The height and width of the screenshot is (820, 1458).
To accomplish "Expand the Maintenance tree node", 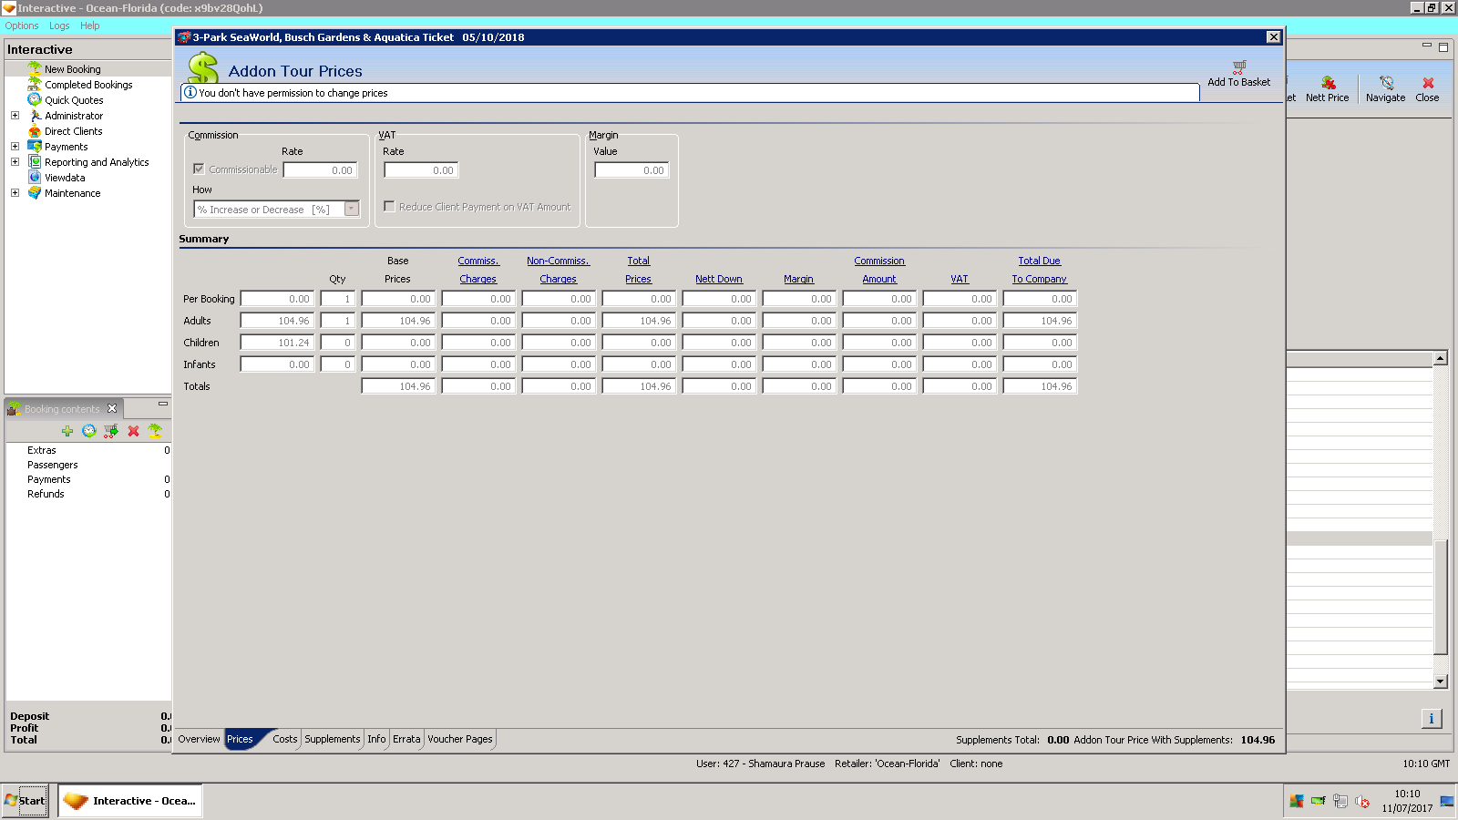I will [x=15, y=193].
